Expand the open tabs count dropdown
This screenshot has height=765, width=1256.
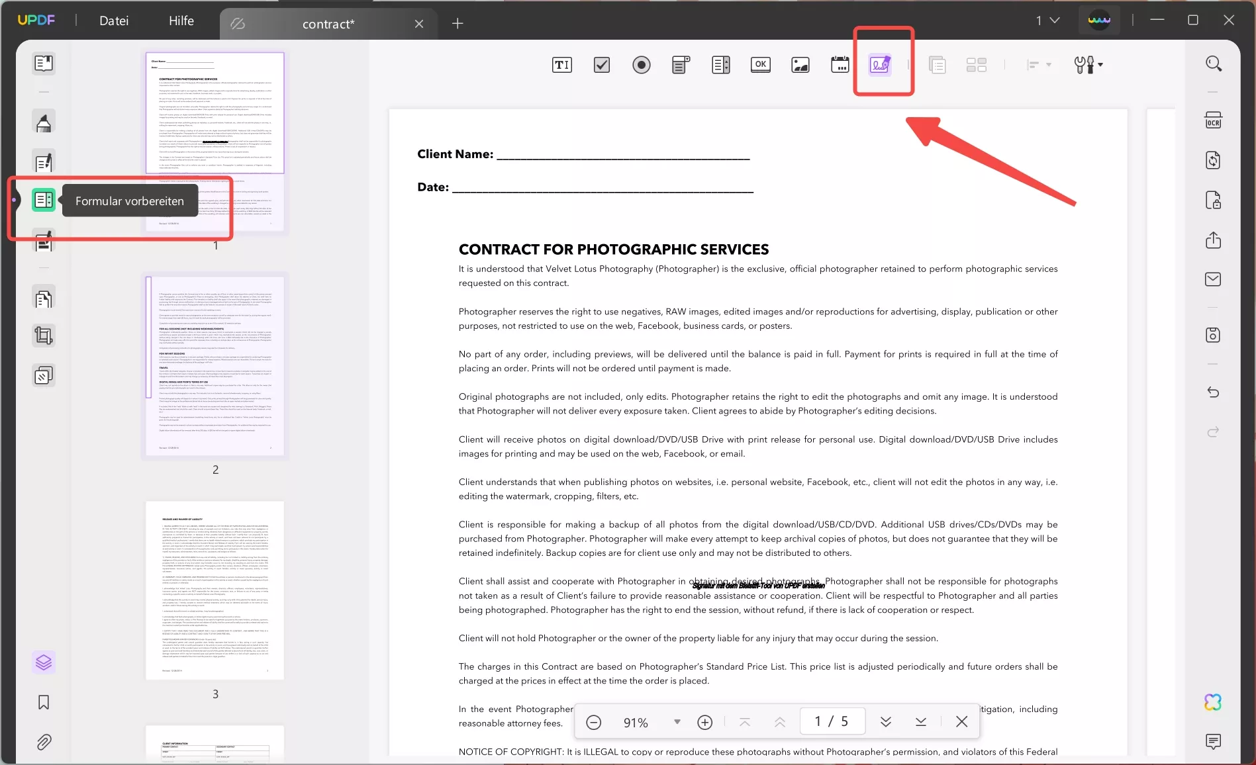coord(1048,21)
